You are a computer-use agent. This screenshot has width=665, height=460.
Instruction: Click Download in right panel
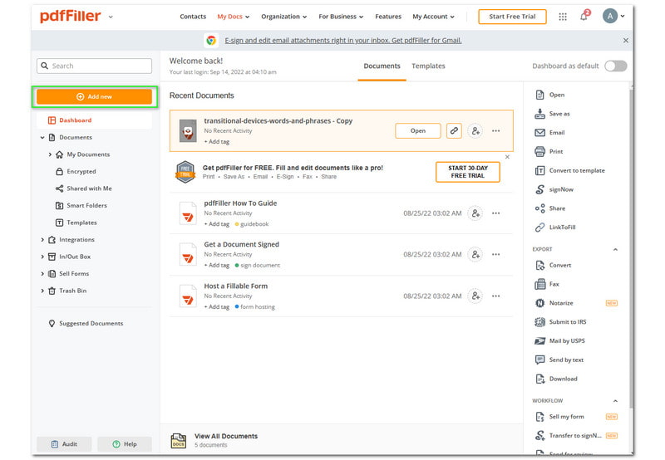click(x=556, y=379)
